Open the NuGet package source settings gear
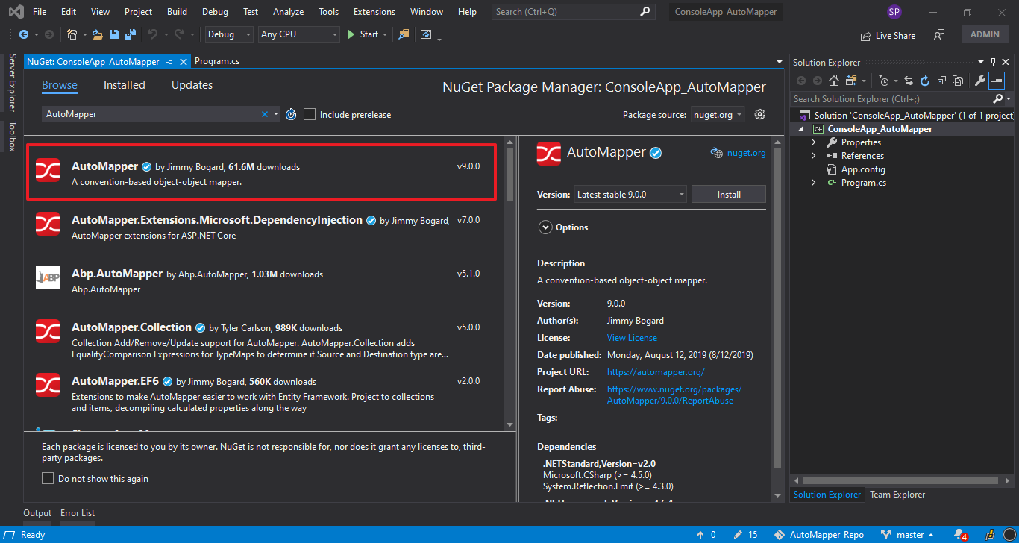This screenshot has height=543, width=1019. coord(759,114)
